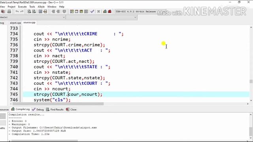This screenshot has height=142, width=253.
Task: Switch to the Compile Log tab
Action: (x=20, y=109)
